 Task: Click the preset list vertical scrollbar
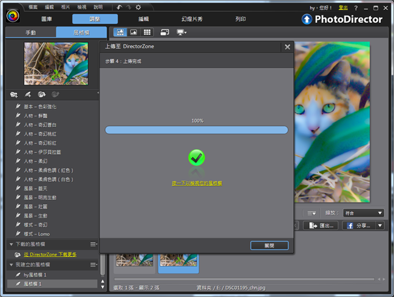[103, 265]
